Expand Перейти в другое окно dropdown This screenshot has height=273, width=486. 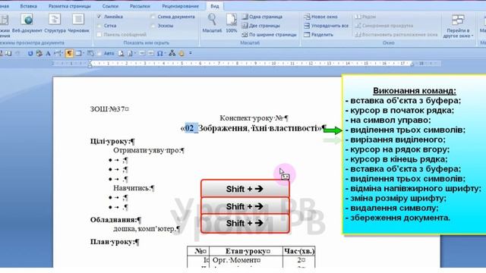click(458, 26)
